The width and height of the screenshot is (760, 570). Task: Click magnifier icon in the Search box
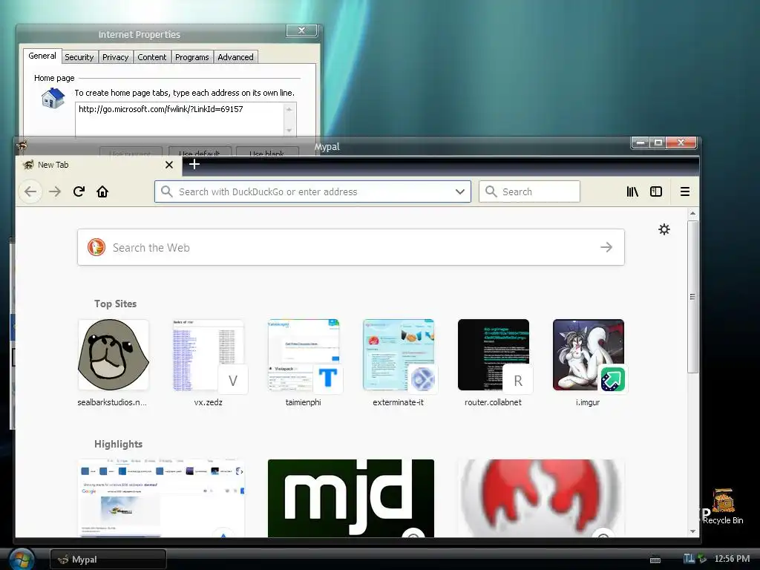tap(491, 191)
